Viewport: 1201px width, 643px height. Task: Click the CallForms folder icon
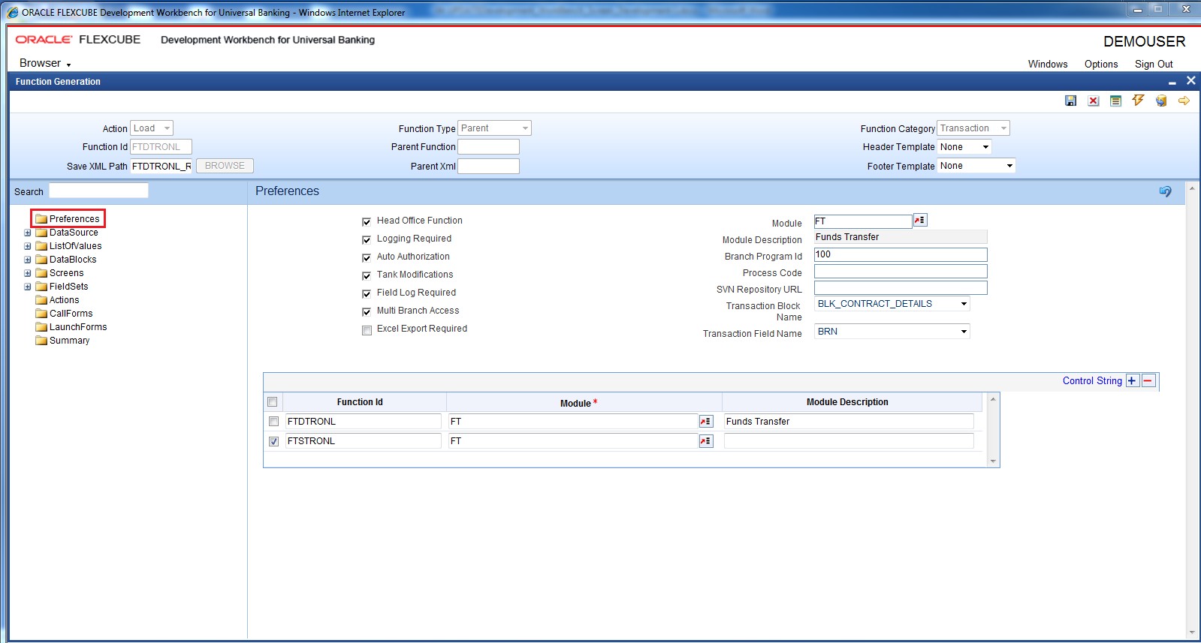pyautogui.click(x=41, y=314)
